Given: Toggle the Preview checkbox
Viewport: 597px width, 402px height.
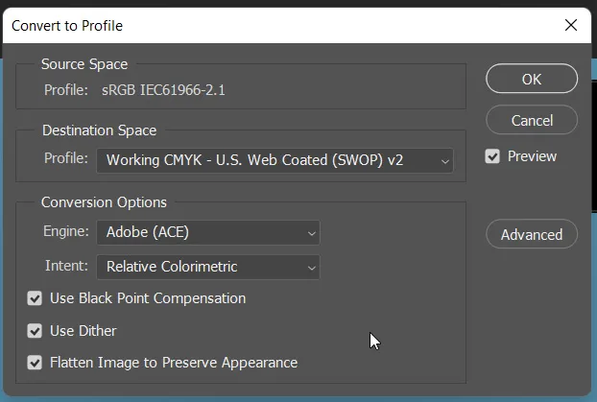Looking at the screenshot, I should pos(492,156).
